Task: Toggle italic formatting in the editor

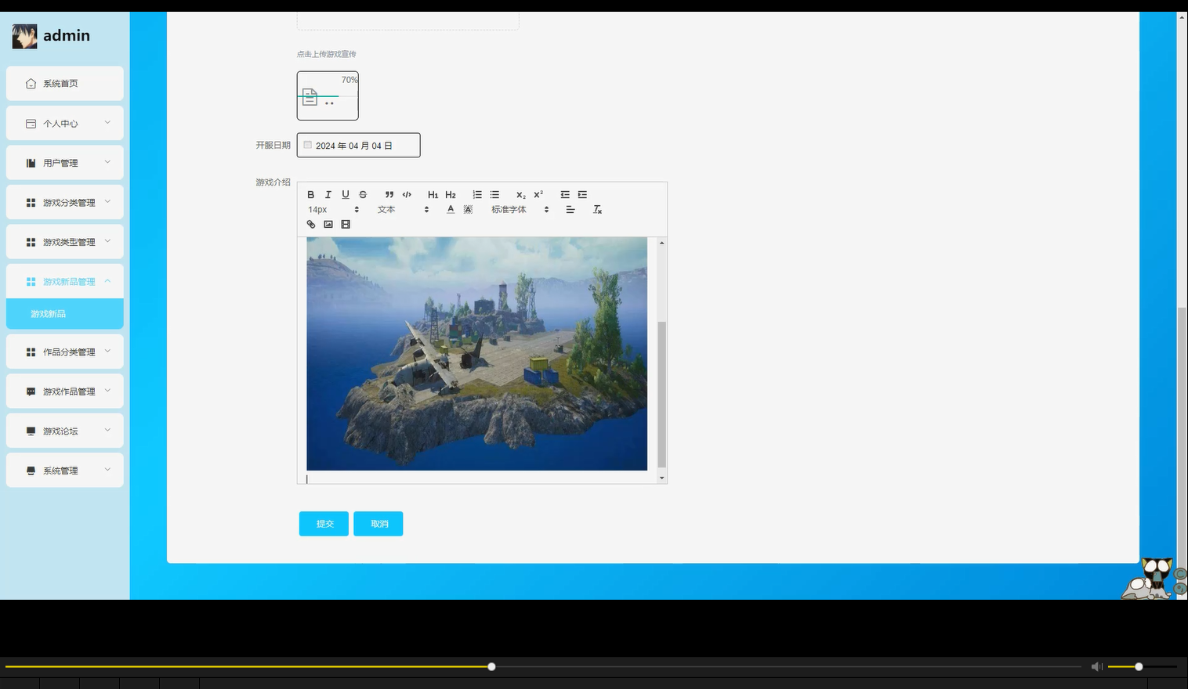Action: pyautogui.click(x=328, y=195)
